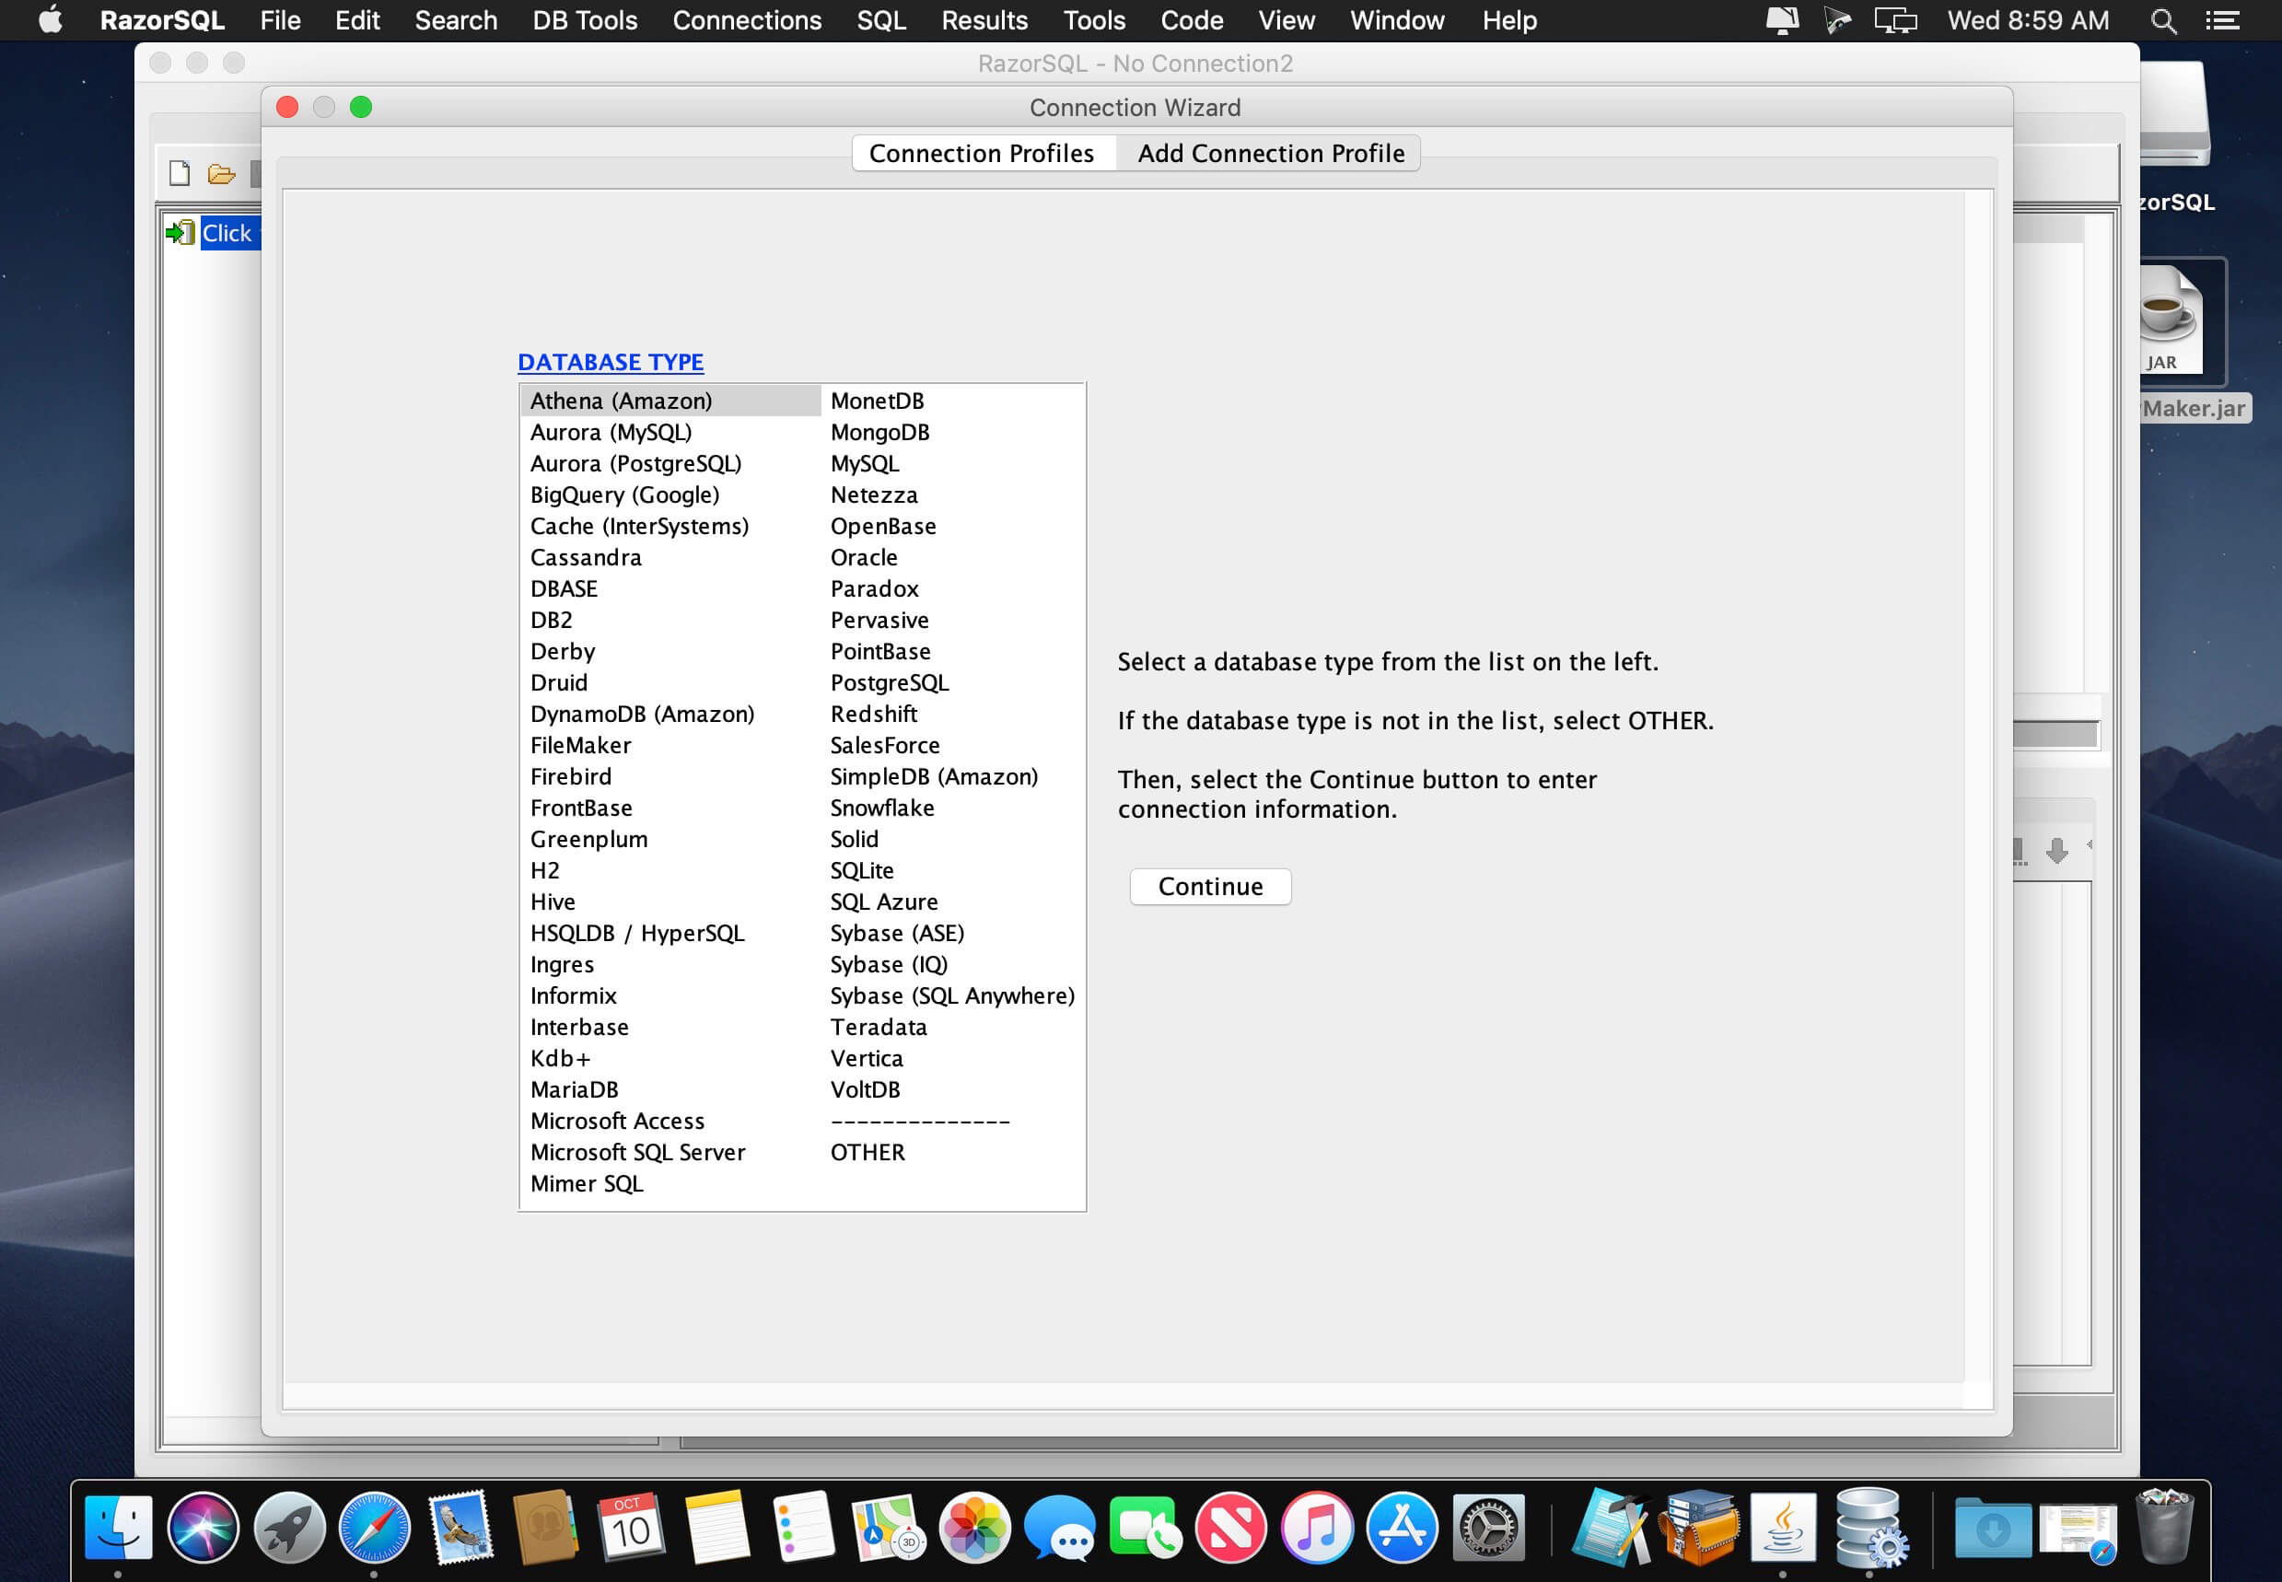Open System Preferences from the dock
This screenshot has height=1582, width=2282.
point(1487,1528)
